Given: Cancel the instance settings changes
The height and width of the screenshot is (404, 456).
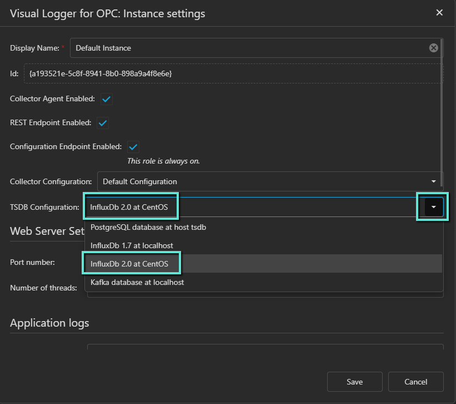Looking at the screenshot, I should 415,382.
